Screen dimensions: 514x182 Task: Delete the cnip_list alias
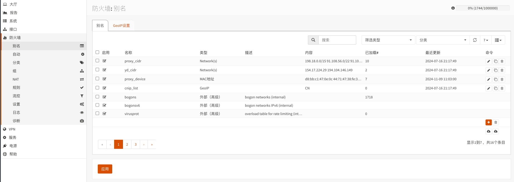[502, 88]
